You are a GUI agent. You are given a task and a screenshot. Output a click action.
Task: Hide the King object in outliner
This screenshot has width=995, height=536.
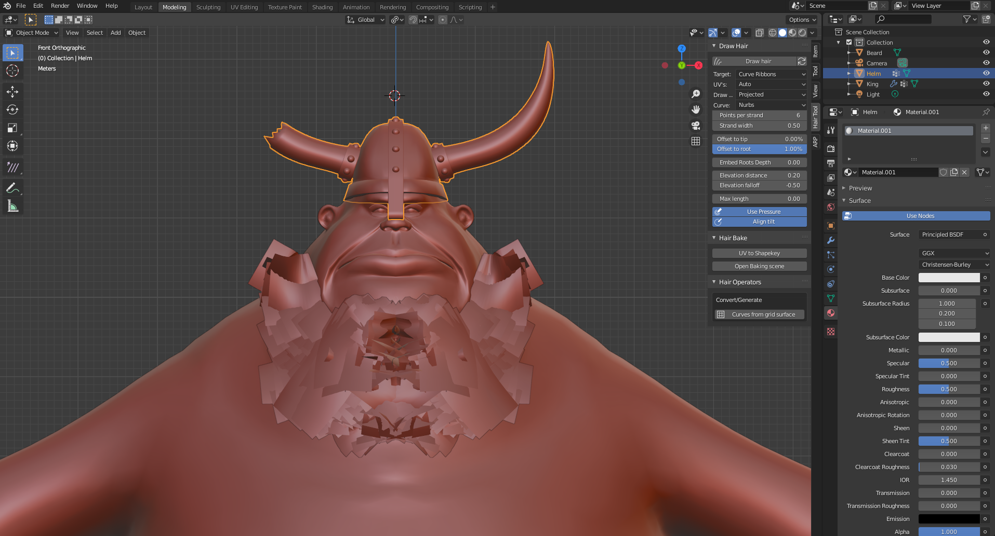pyautogui.click(x=986, y=84)
